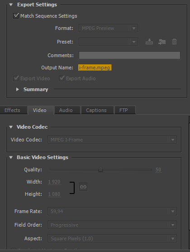Open the Aspect dropdown Square Pixels
Screen dimensions: 190x252
[x=112, y=238]
